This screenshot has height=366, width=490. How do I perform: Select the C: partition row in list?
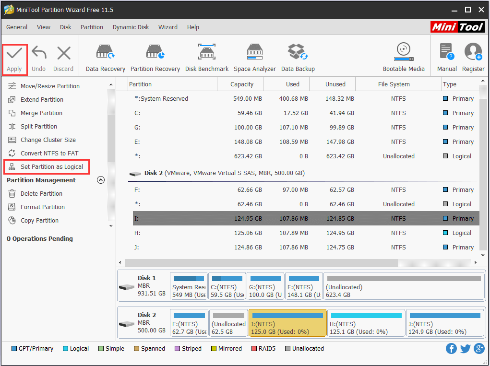306,113
